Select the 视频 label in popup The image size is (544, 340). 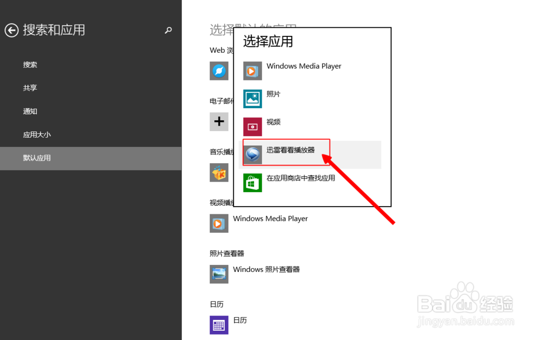pyautogui.click(x=274, y=122)
